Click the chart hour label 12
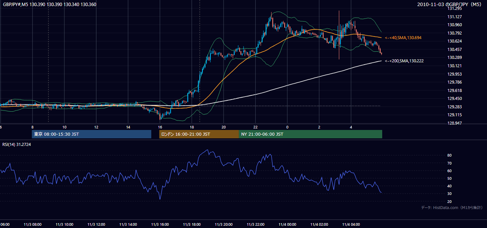This screenshot has width=487, height=228. (x=96, y=127)
